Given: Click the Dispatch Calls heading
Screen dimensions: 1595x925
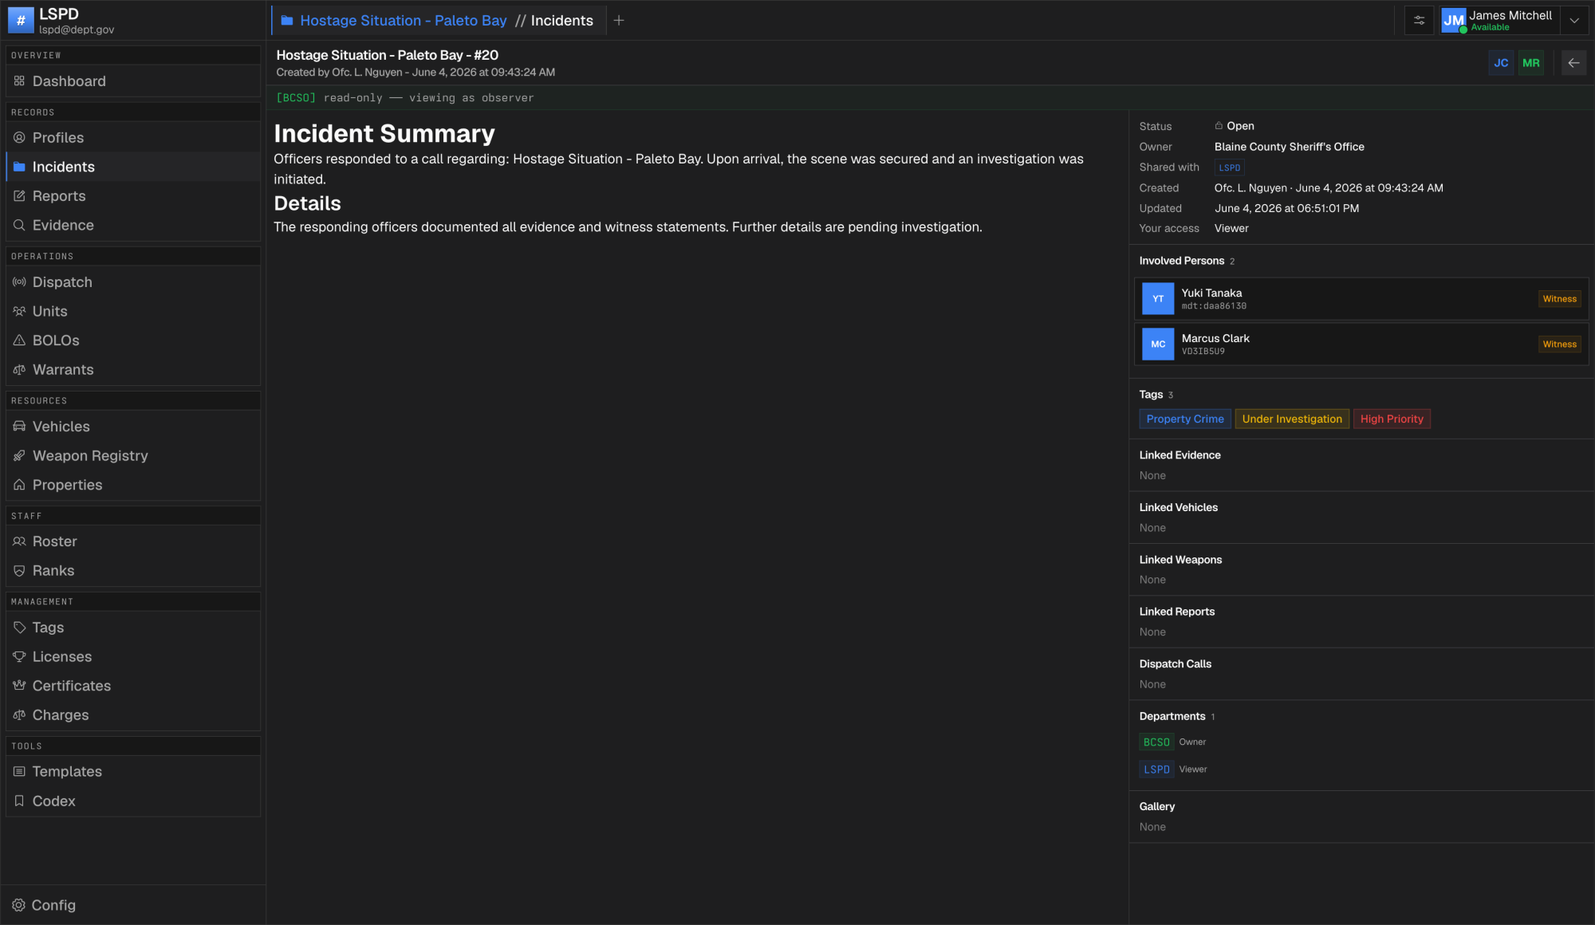Looking at the screenshot, I should click(x=1175, y=663).
